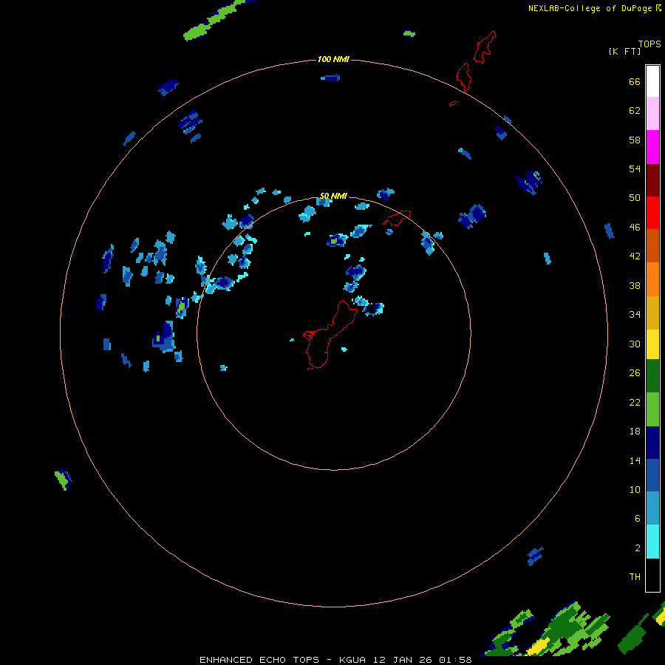
Task: Click the '12 JAN 26' date text
Action: [x=403, y=660]
